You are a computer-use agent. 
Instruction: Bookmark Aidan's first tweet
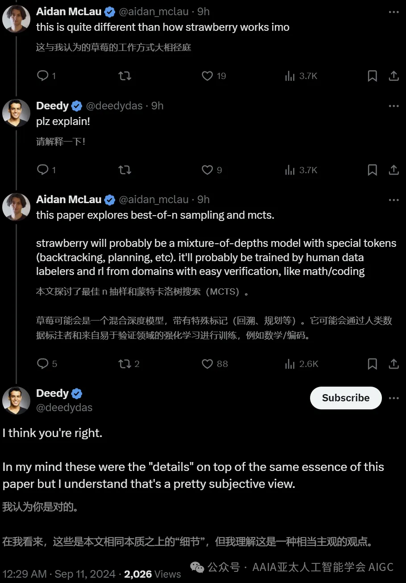tap(372, 76)
